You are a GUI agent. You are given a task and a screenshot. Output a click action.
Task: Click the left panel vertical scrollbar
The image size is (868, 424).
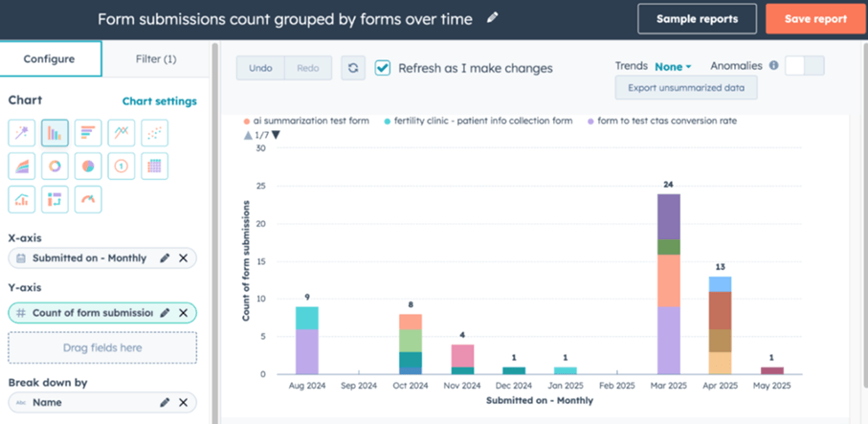[x=214, y=233]
